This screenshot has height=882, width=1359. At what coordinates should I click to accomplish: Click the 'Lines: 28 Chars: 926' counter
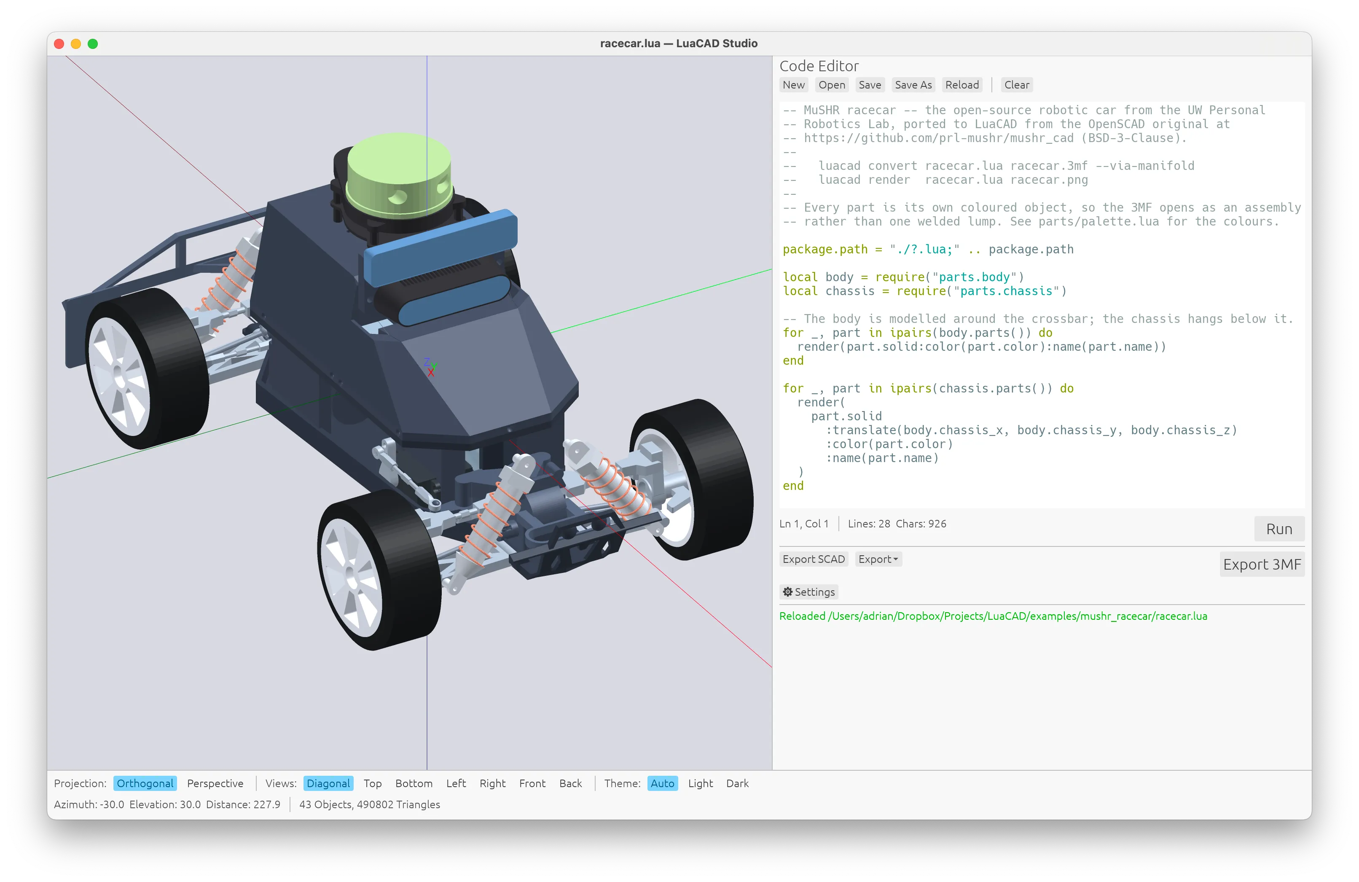point(897,524)
